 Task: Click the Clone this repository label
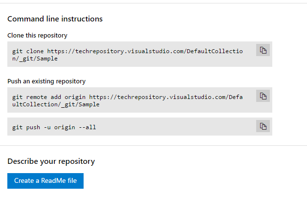pyautogui.click(x=37, y=36)
